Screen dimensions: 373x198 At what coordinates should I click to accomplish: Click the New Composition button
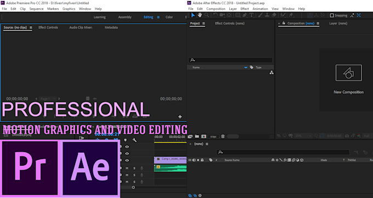tap(348, 79)
